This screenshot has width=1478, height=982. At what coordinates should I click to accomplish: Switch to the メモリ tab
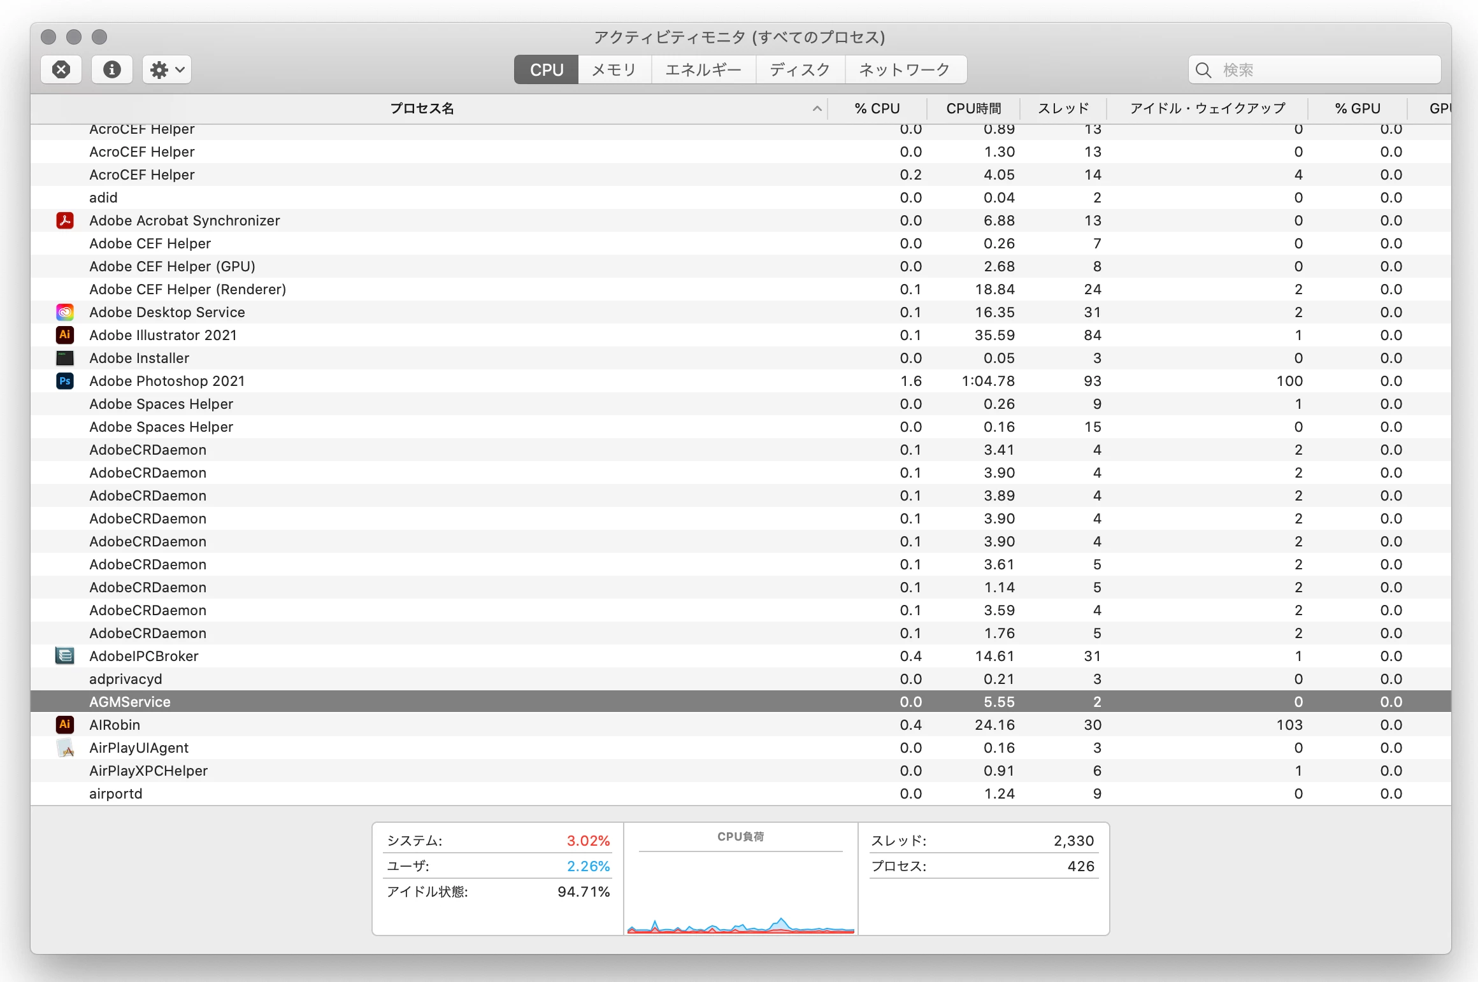click(614, 69)
